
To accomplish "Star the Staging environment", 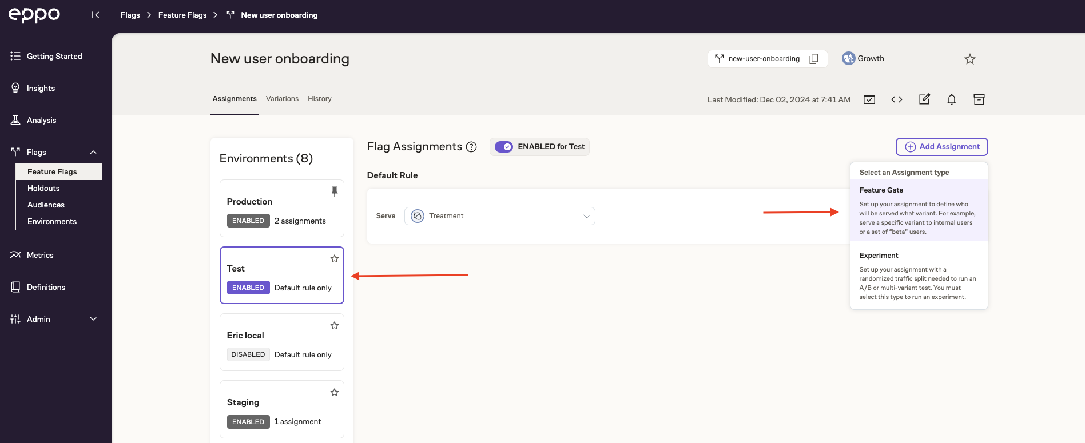I will (x=335, y=393).
